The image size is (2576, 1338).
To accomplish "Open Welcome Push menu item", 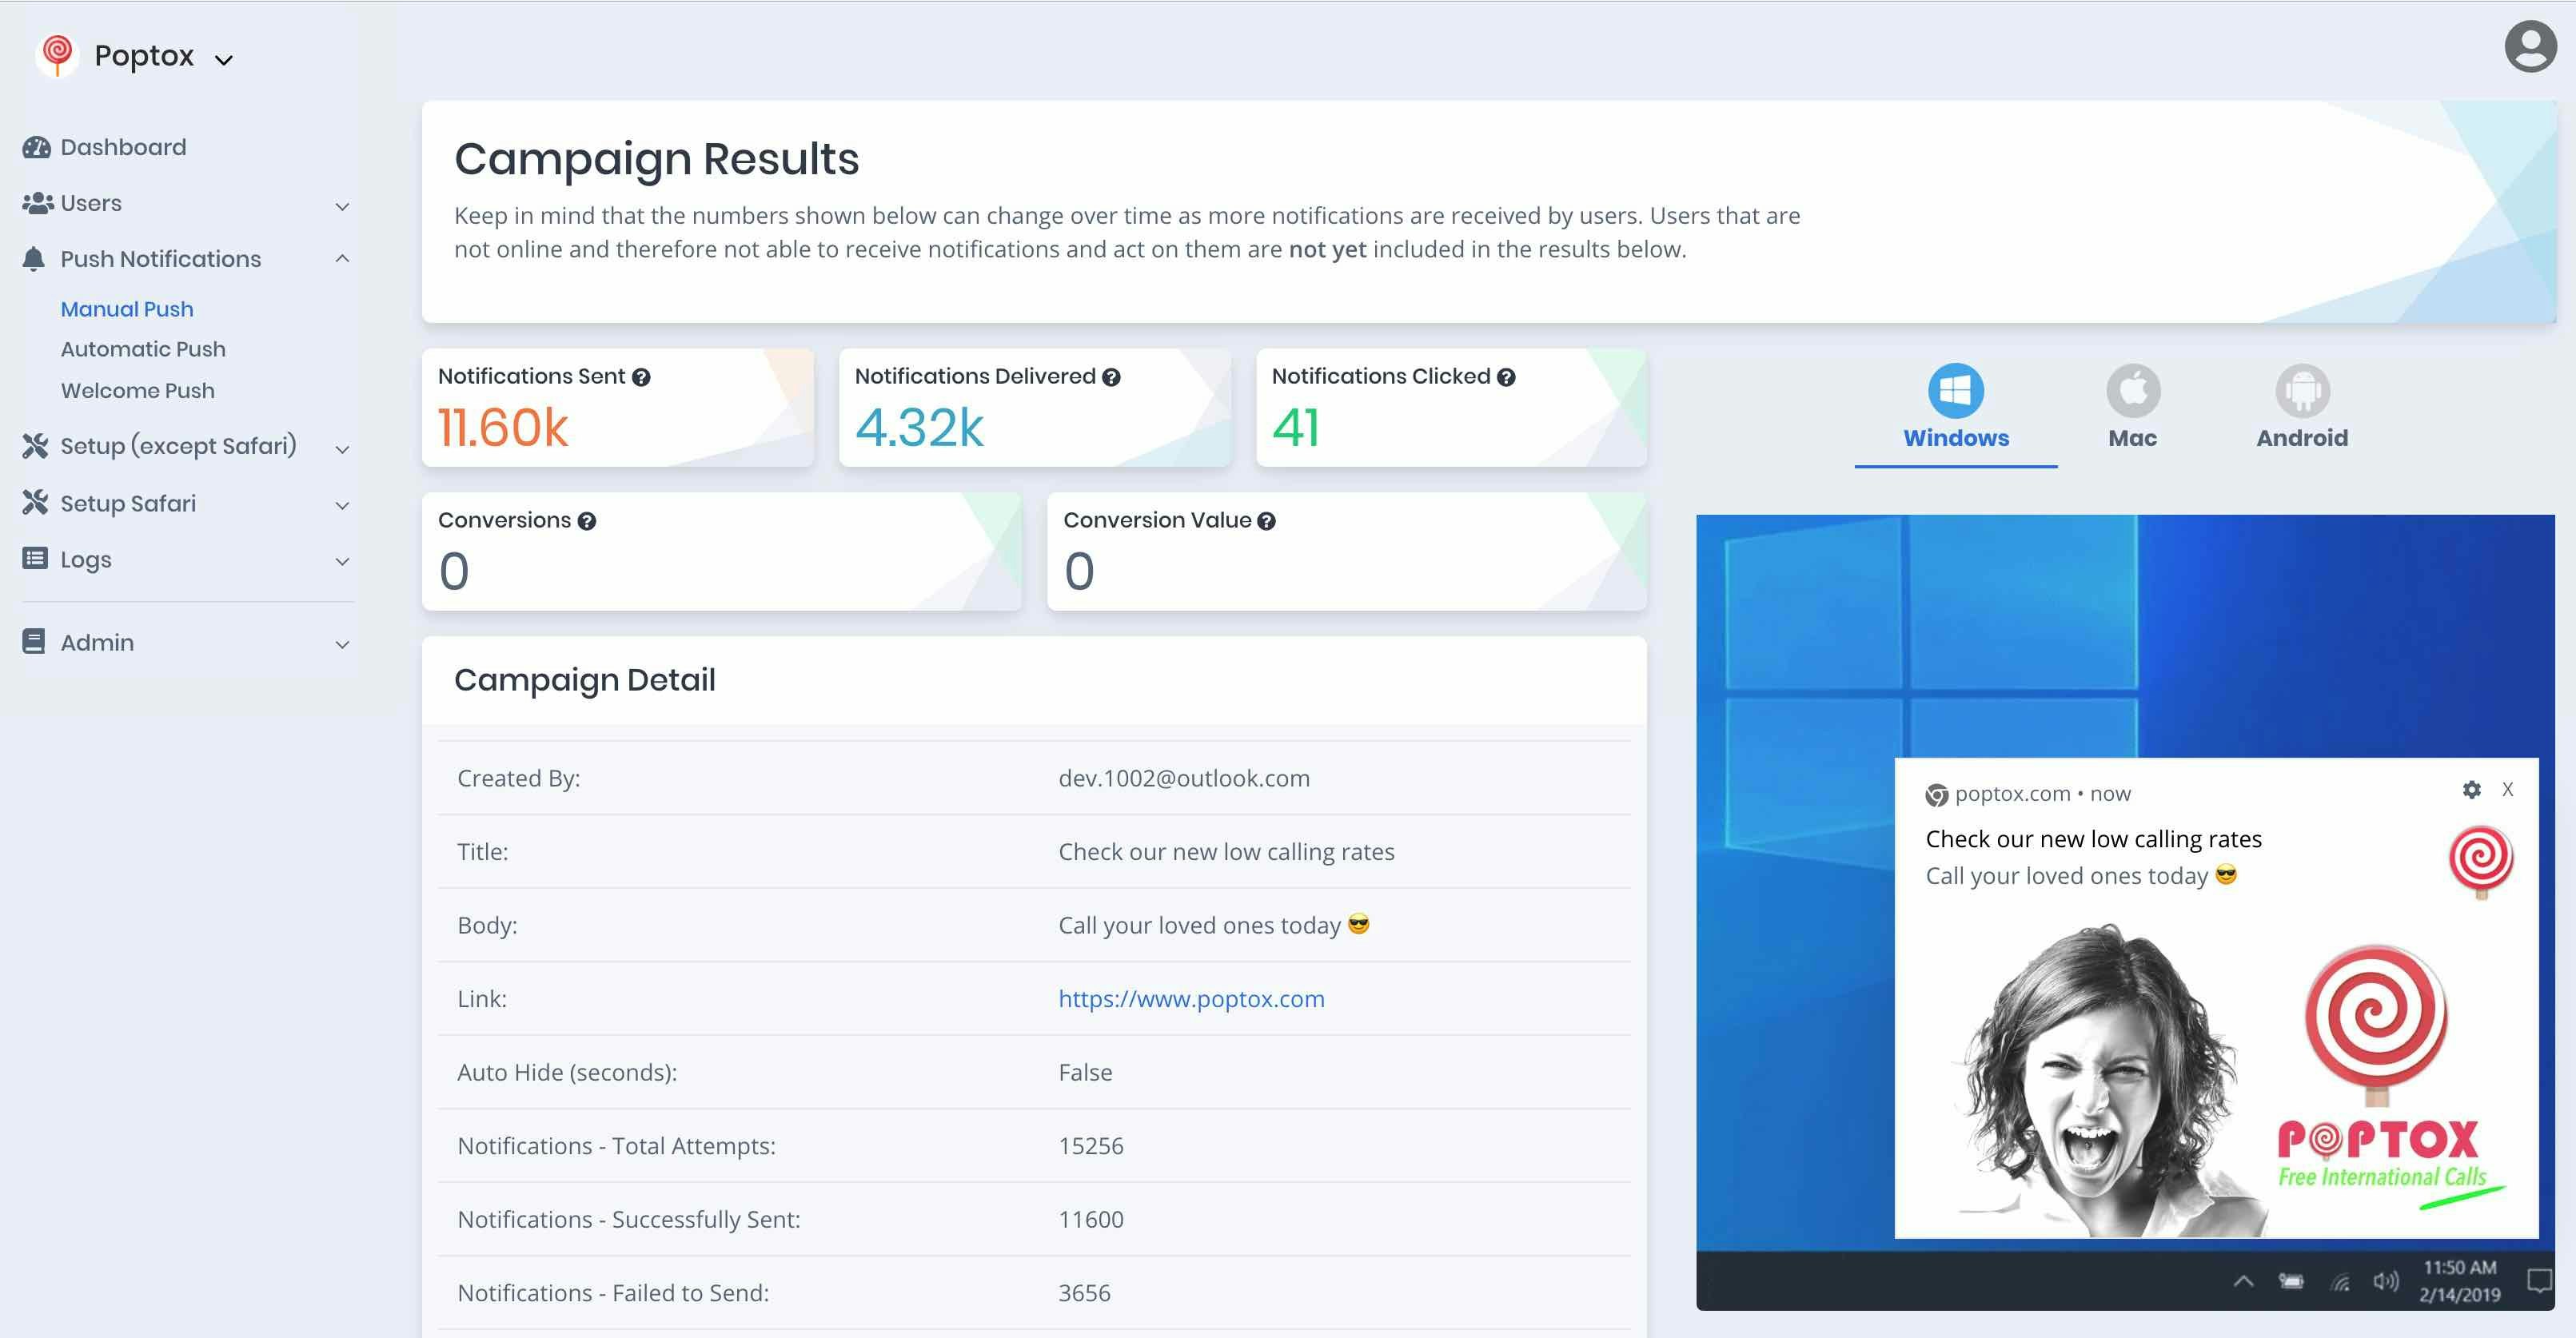I will [x=138, y=391].
